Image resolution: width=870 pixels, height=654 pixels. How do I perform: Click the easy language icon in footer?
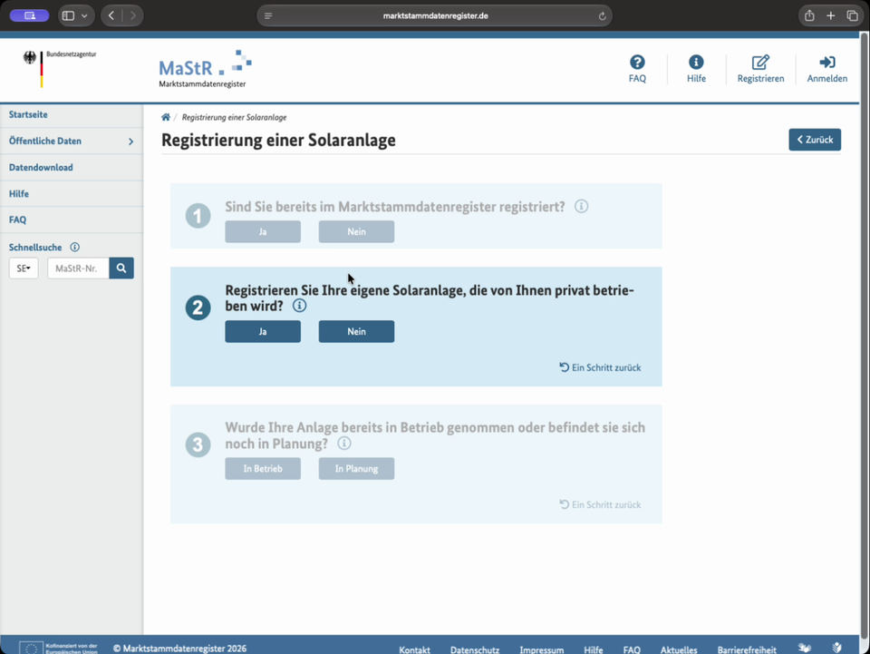(x=836, y=648)
